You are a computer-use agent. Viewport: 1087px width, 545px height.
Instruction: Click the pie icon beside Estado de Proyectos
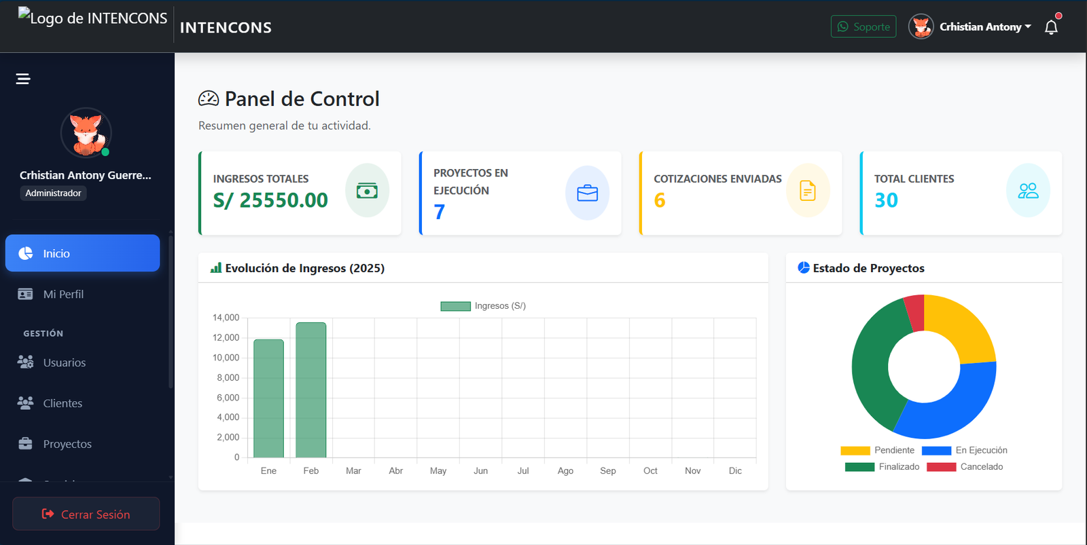coord(803,268)
